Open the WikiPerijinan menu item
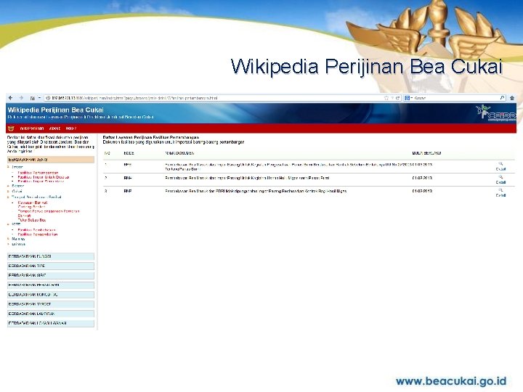523x392 pixels. click(32, 128)
